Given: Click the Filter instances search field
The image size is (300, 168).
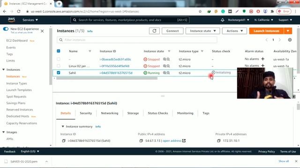Looking at the screenshot, I should coord(137,40).
